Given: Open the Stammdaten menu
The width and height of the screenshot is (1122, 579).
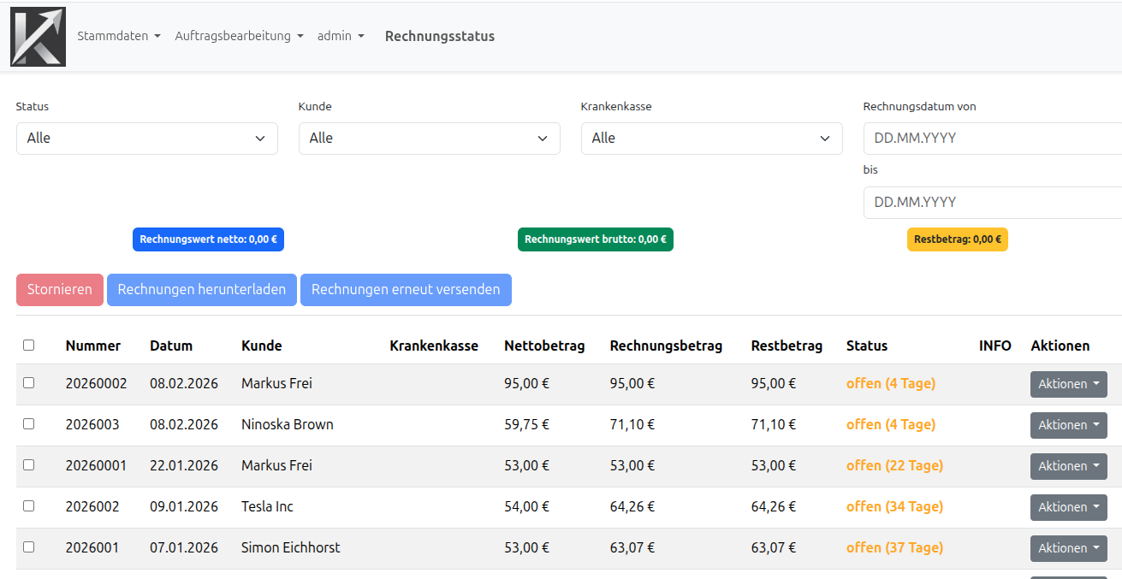Looking at the screenshot, I should point(118,36).
